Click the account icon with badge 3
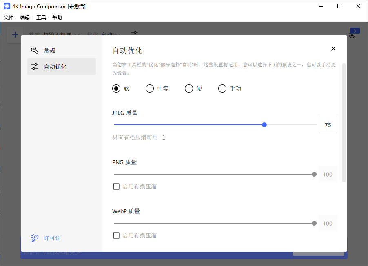The width and height of the screenshot is (368, 266). (352, 35)
